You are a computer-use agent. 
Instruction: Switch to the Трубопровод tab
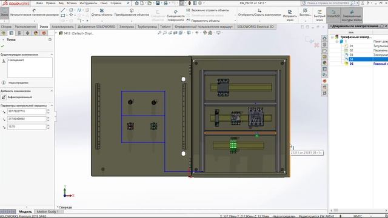click(147, 27)
